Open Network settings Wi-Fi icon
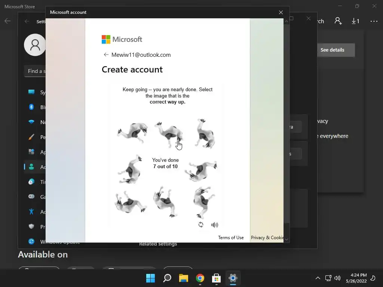 (31, 122)
